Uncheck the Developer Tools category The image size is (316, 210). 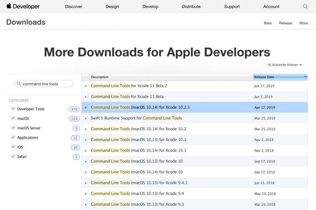click(13, 109)
